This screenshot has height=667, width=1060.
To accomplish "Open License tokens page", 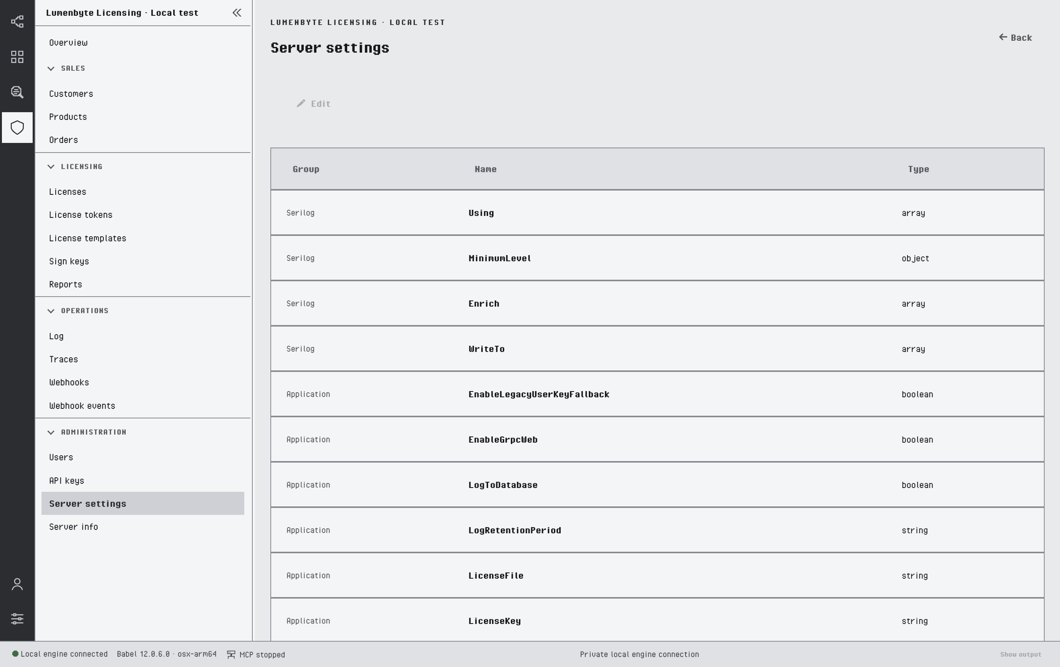I will coord(81,215).
